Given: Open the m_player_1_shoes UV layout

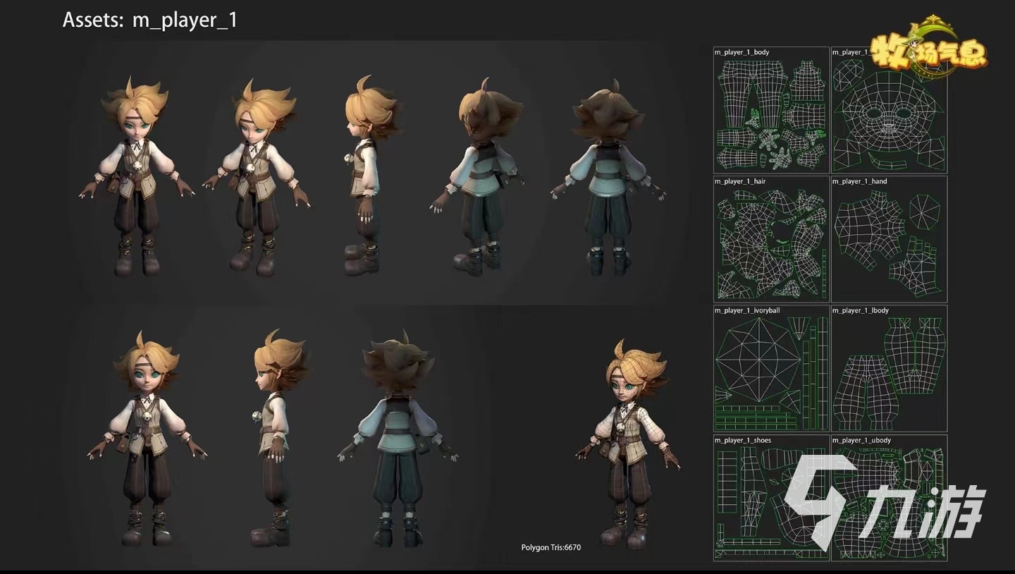Looking at the screenshot, I should [x=771, y=499].
